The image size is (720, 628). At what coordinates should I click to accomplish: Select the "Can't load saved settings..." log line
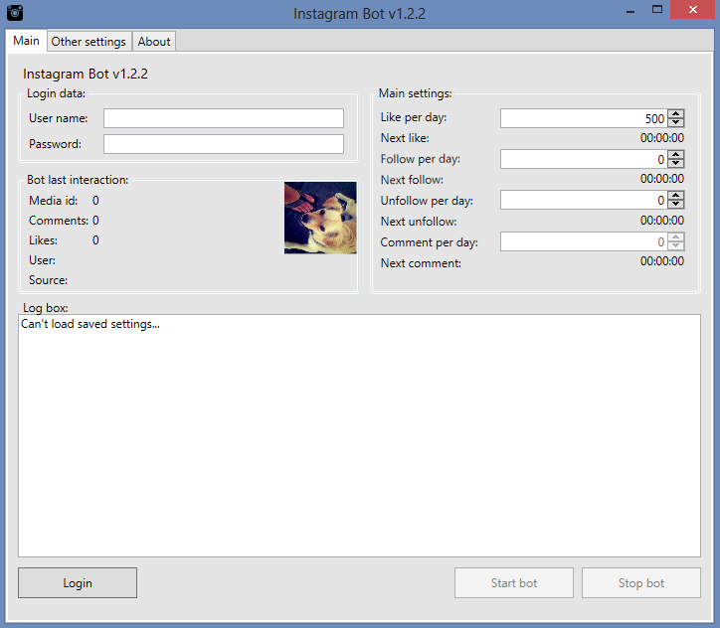point(90,324)
